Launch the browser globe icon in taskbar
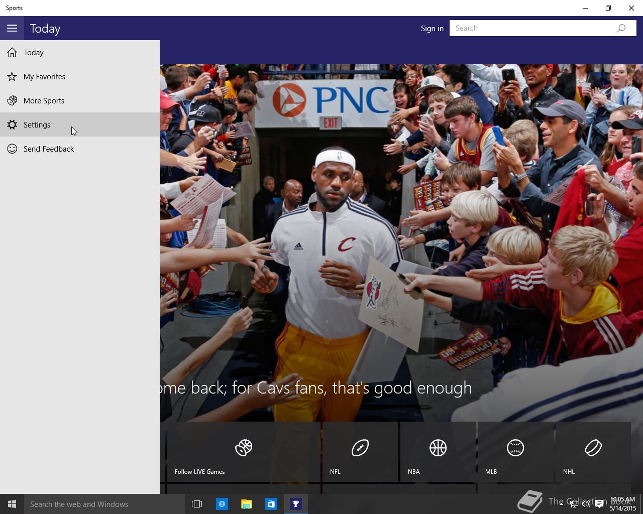This screenshot has width=643, height=514. [222, 504]
